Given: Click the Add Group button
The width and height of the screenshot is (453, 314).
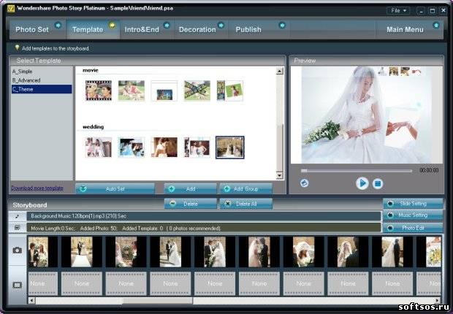Looking at the screenshot, I should (245, 189).
